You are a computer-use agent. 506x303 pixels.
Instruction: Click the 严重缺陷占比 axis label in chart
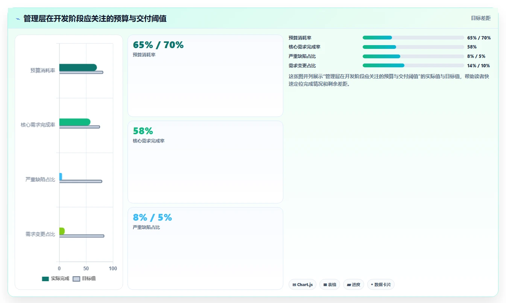40,179
